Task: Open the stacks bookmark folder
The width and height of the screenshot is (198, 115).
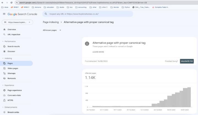Action: click(60, 7)
